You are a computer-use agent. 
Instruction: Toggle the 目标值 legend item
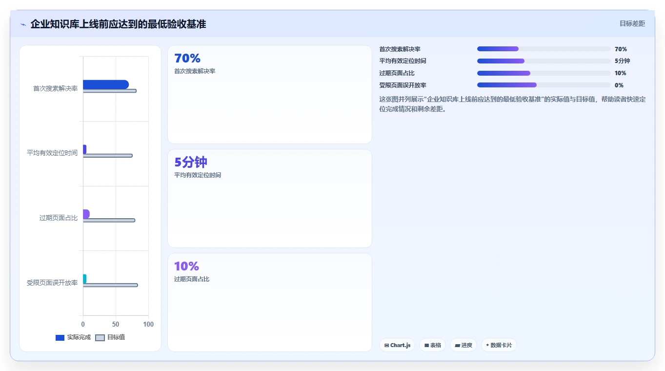click(110, 337)
